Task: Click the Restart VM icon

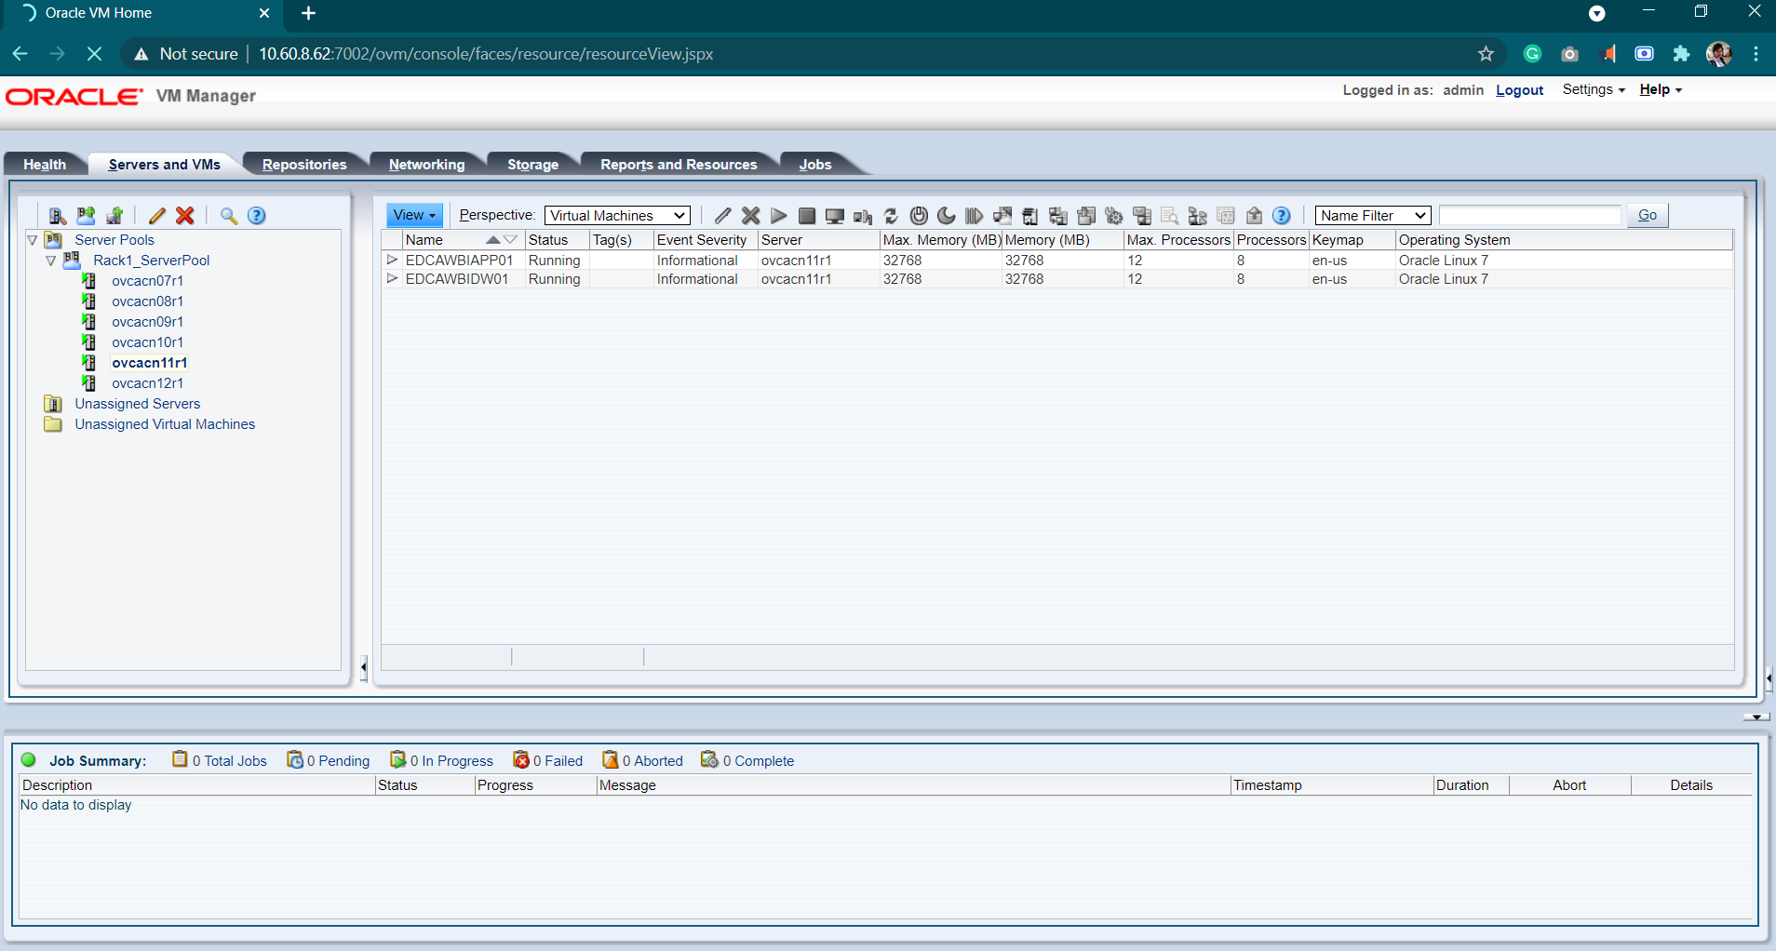Action: [x=891, y=216]
